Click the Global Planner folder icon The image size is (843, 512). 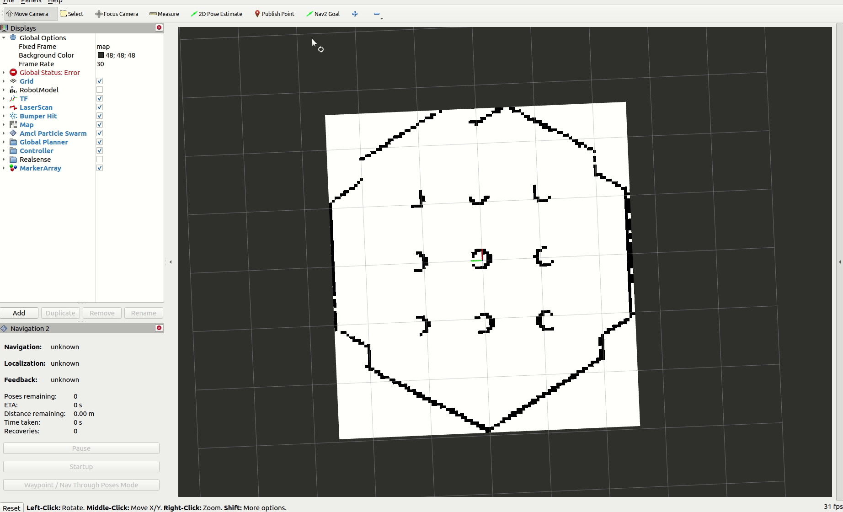13,142
